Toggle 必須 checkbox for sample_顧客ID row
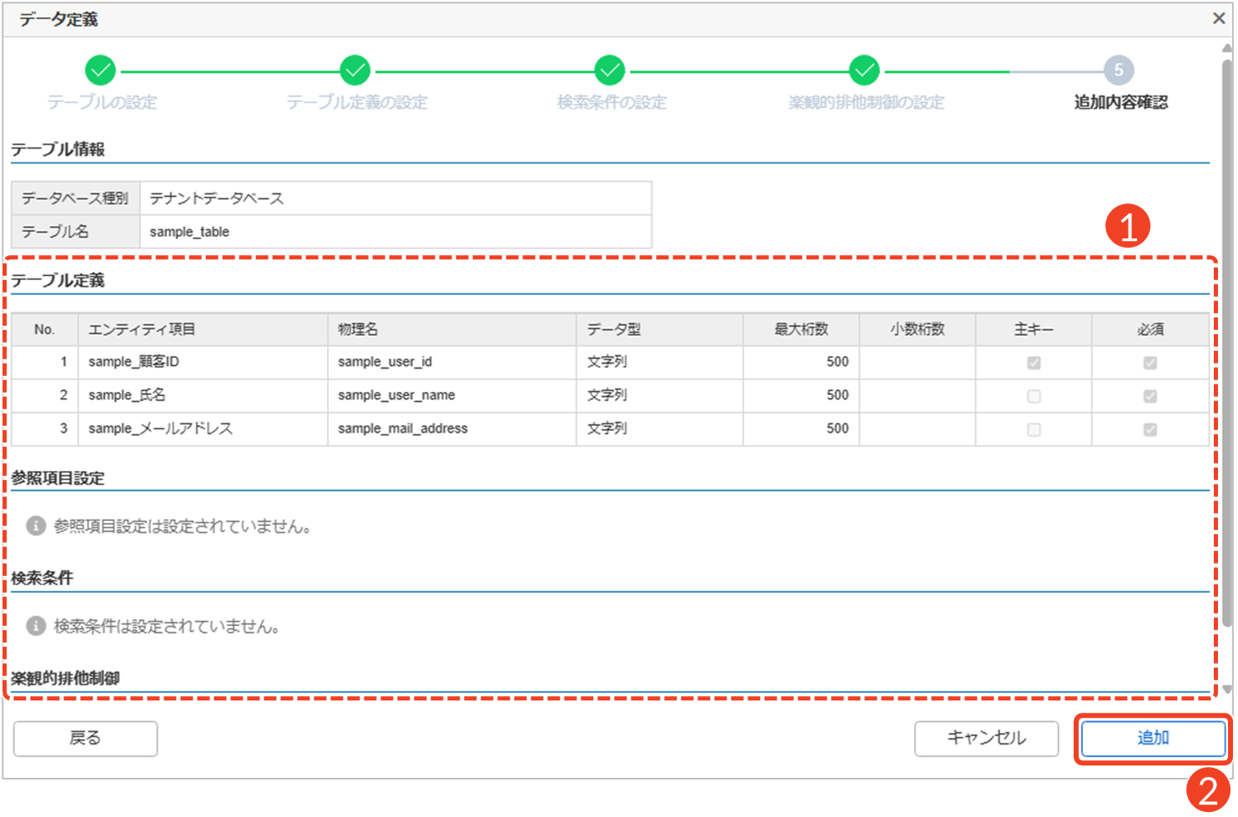Screen dimensions: 1238x817 coord(1150,363)
